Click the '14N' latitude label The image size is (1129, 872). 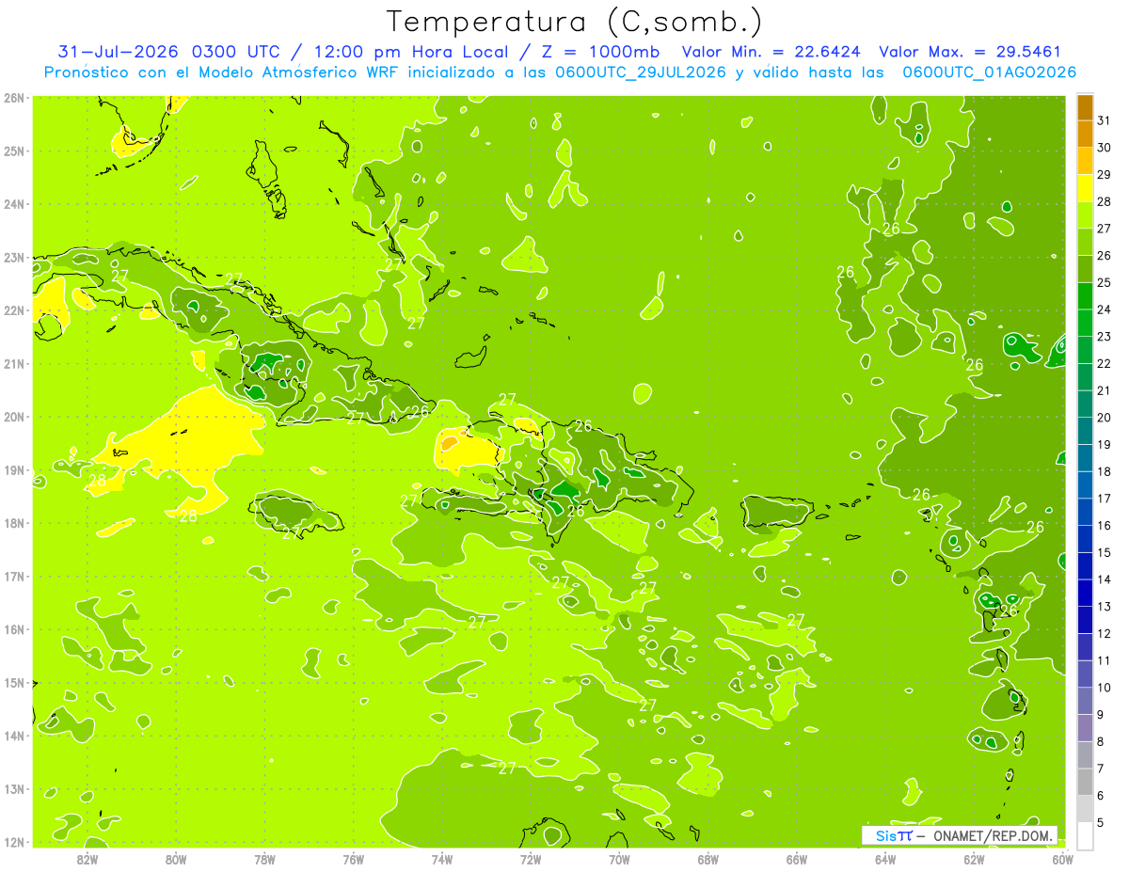pyautogui.click(x=14, y=736)
